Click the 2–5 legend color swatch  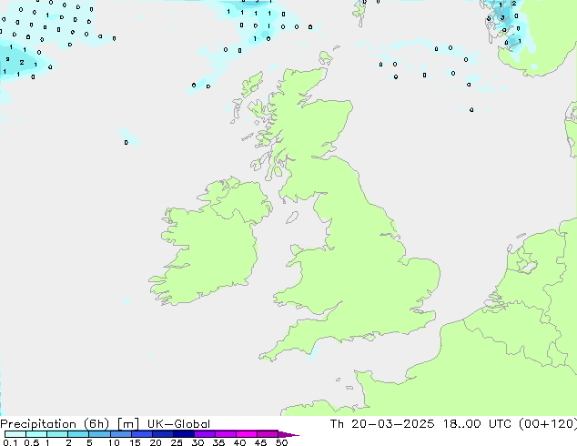(78, 434)
